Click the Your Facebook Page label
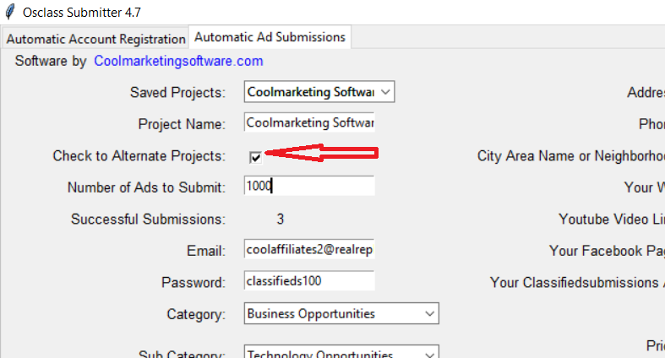 (607, 251)
